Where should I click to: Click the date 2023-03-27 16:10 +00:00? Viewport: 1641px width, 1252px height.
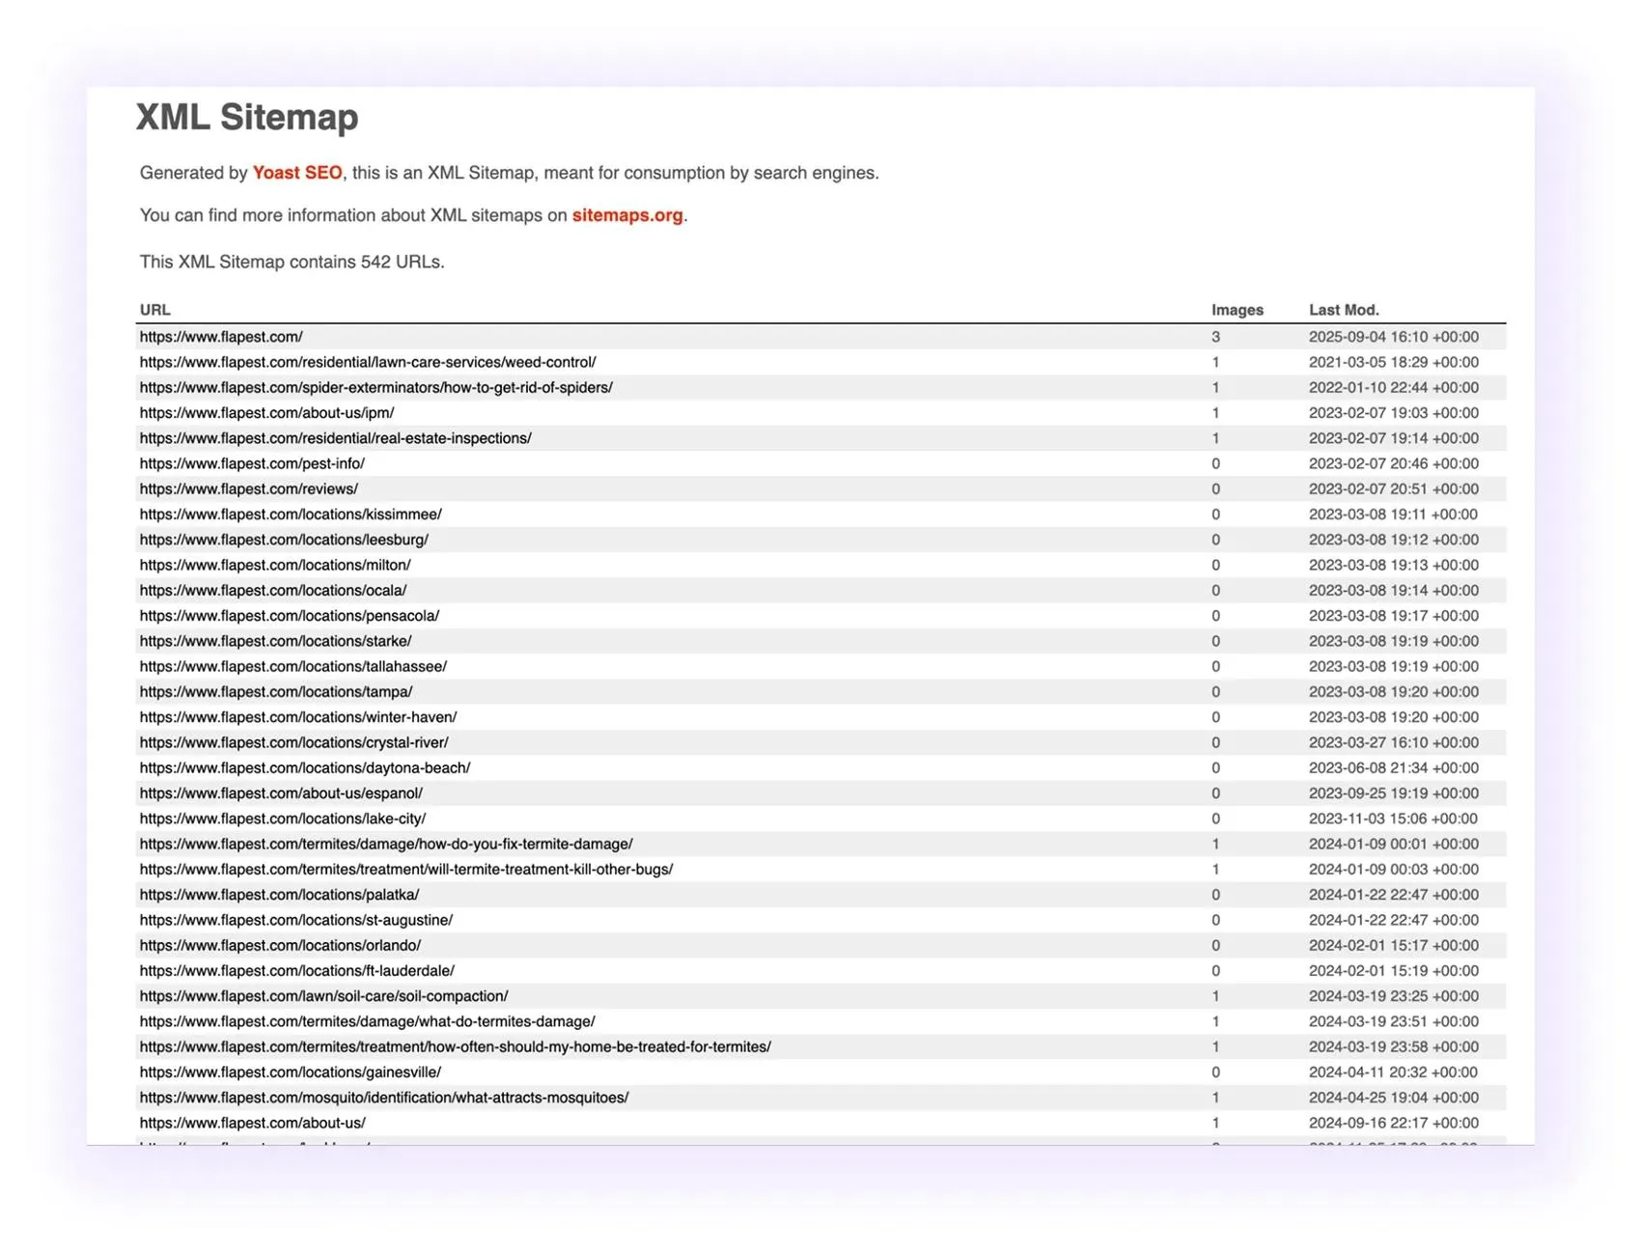(x=1394, y=742)
